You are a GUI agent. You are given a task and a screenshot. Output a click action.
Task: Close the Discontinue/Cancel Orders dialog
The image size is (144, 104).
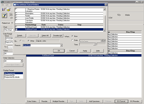(106, 5)
